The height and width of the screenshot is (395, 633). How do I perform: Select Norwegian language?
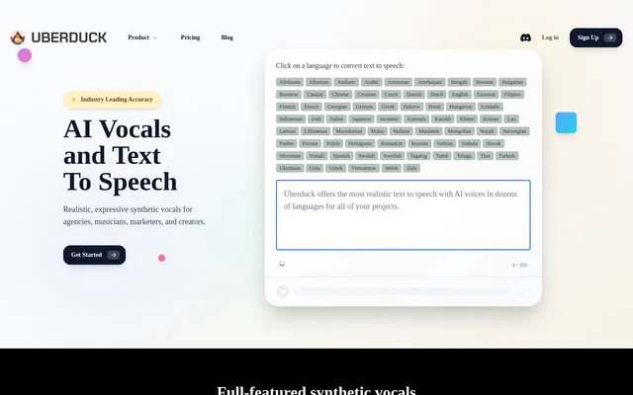point(514,131)
